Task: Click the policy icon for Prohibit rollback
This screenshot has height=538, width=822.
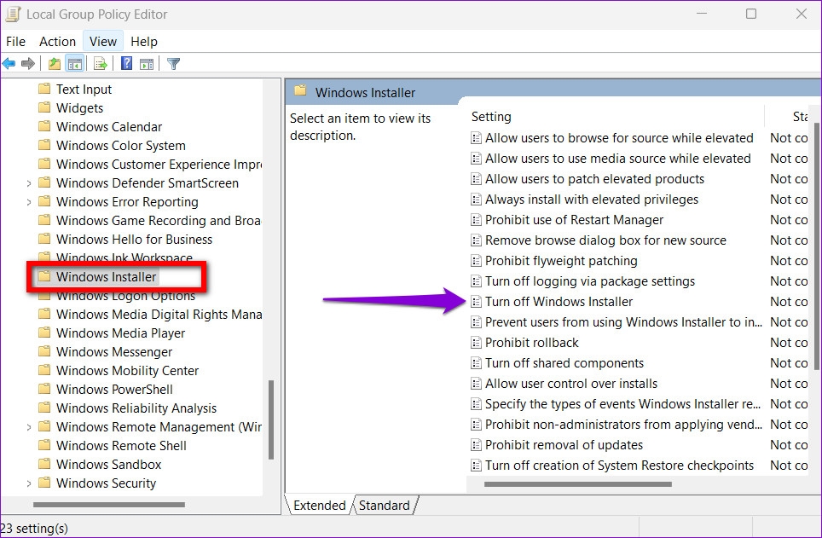Action: click(476, 343)
